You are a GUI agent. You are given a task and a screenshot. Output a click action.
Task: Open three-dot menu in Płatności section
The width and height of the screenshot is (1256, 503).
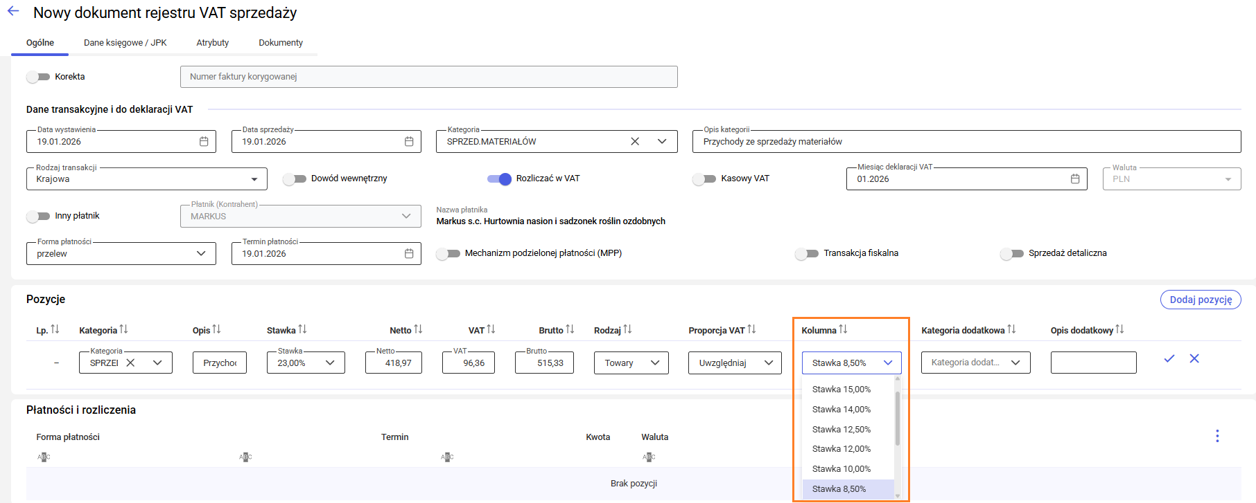(1217, 436)
